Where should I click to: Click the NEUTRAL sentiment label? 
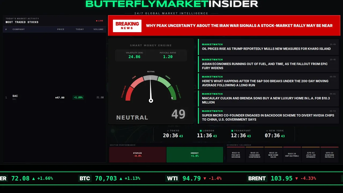coord(132,117)
